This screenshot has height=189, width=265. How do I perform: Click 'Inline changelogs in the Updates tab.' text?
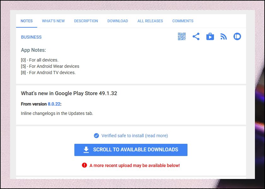click(57, 113)
